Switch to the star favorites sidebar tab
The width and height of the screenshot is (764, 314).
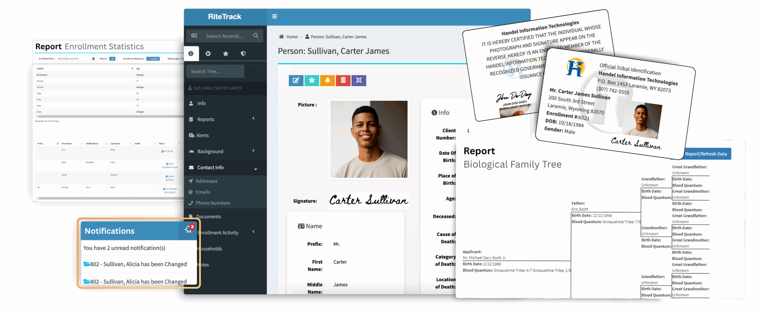(x=226, y=54)
